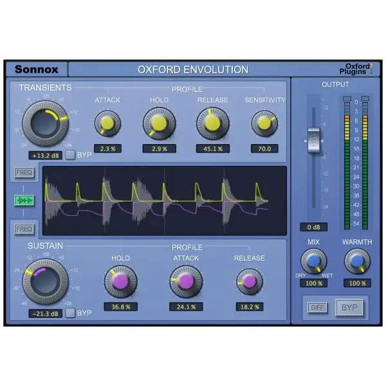Click the Transients Attack knob
The image size is (386, 386).
(x=107, y=123)
